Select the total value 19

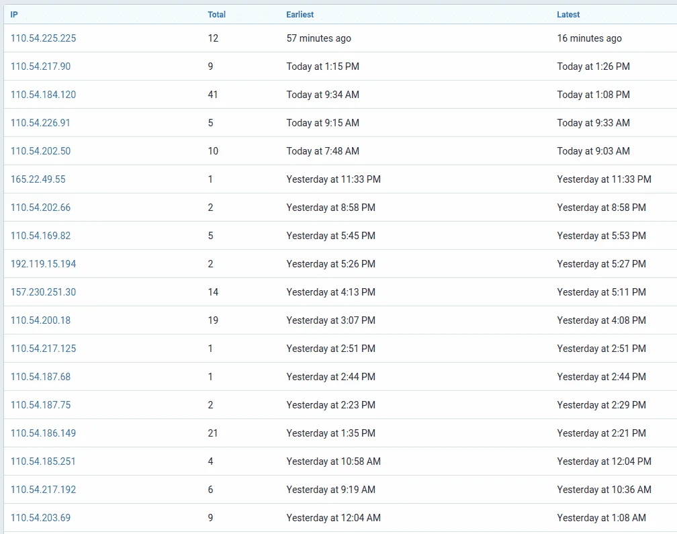click(213, 320)
